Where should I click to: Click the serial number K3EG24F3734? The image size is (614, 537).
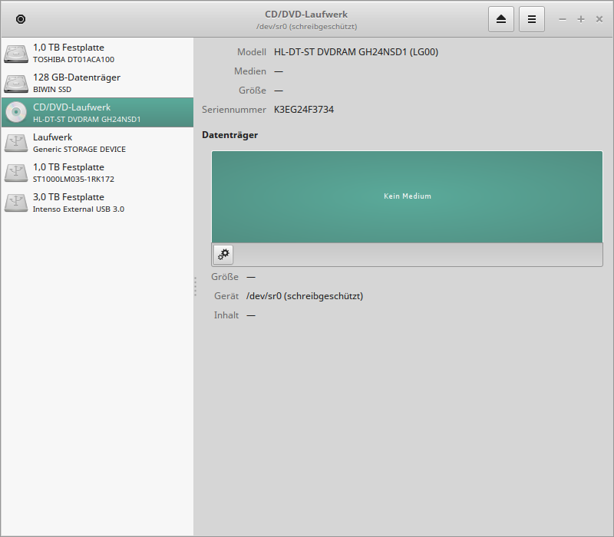point(304,110)
